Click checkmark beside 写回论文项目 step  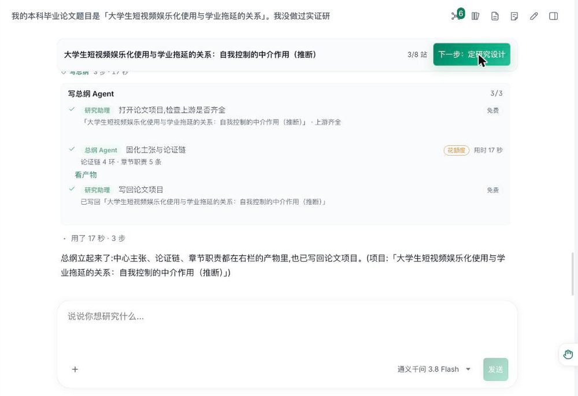(72, 189)
